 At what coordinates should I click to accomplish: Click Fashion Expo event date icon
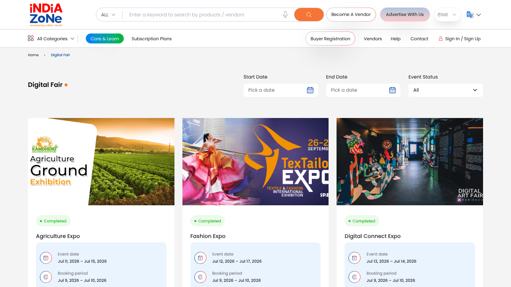pos(200,258)
